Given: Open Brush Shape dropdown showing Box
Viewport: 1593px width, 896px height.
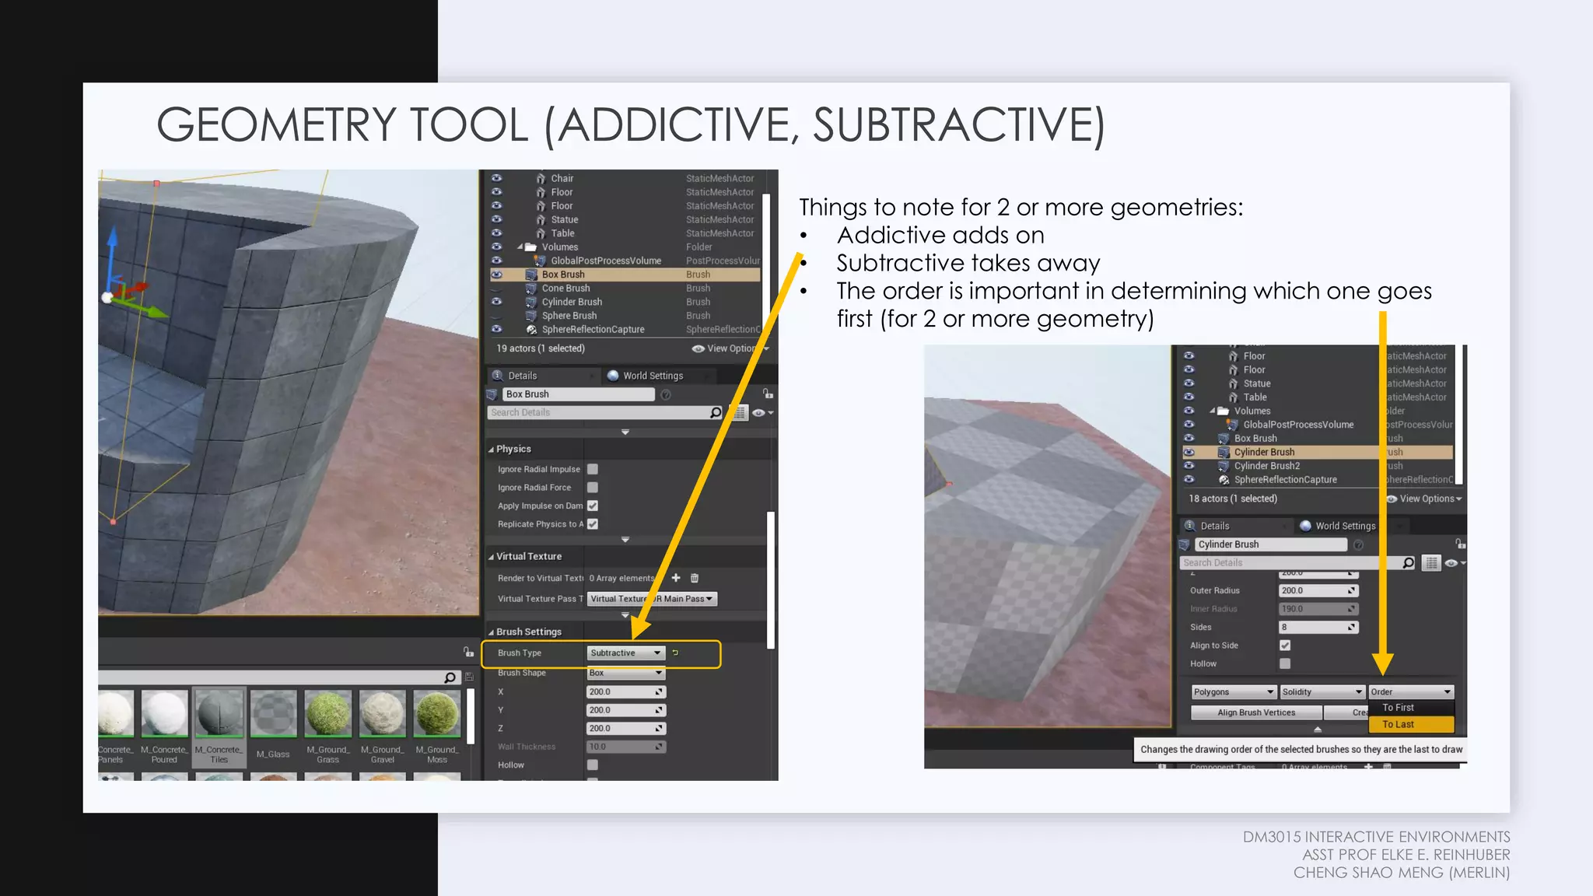Looking at the screenshot, I should tap(626, 673).
